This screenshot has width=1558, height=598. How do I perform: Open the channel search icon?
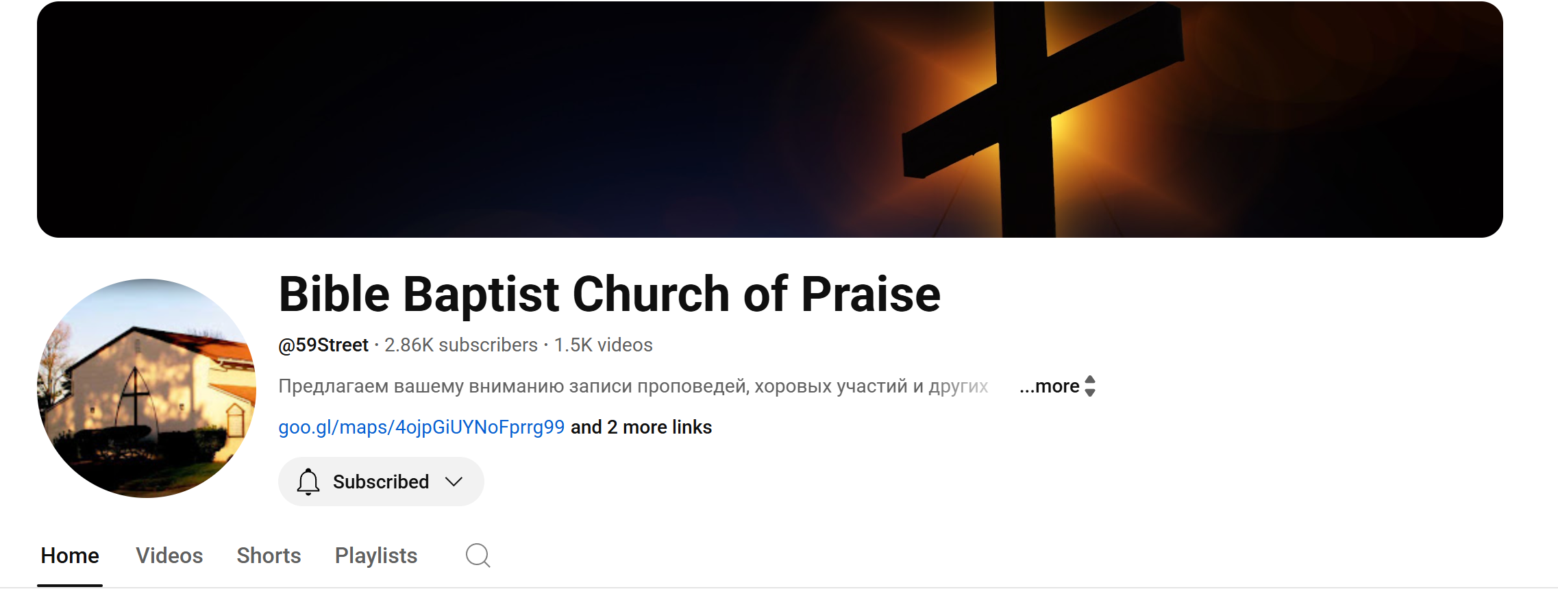478,556
